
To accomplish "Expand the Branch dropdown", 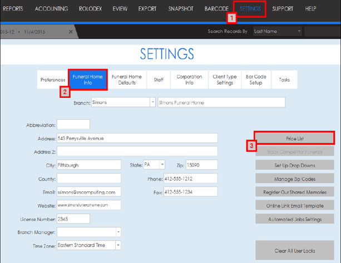I will click(152, 102).
